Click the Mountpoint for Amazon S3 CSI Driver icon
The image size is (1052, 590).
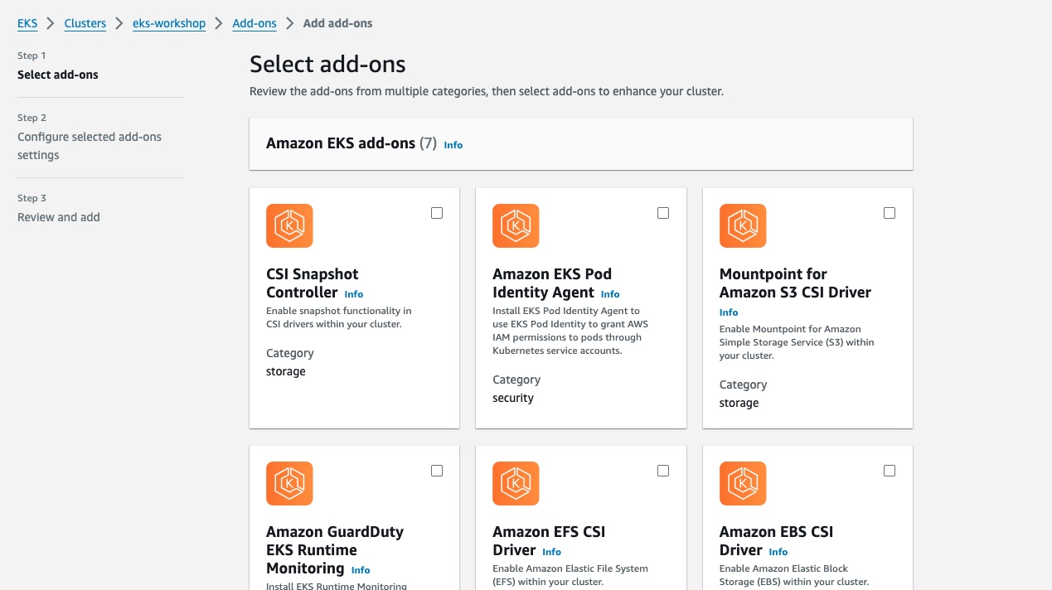point(743,225)
